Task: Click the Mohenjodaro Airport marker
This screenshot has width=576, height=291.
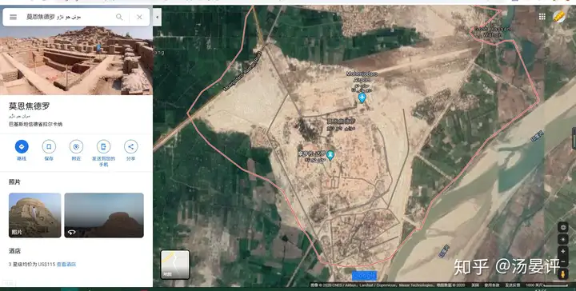Action: (x=362, y=98)
